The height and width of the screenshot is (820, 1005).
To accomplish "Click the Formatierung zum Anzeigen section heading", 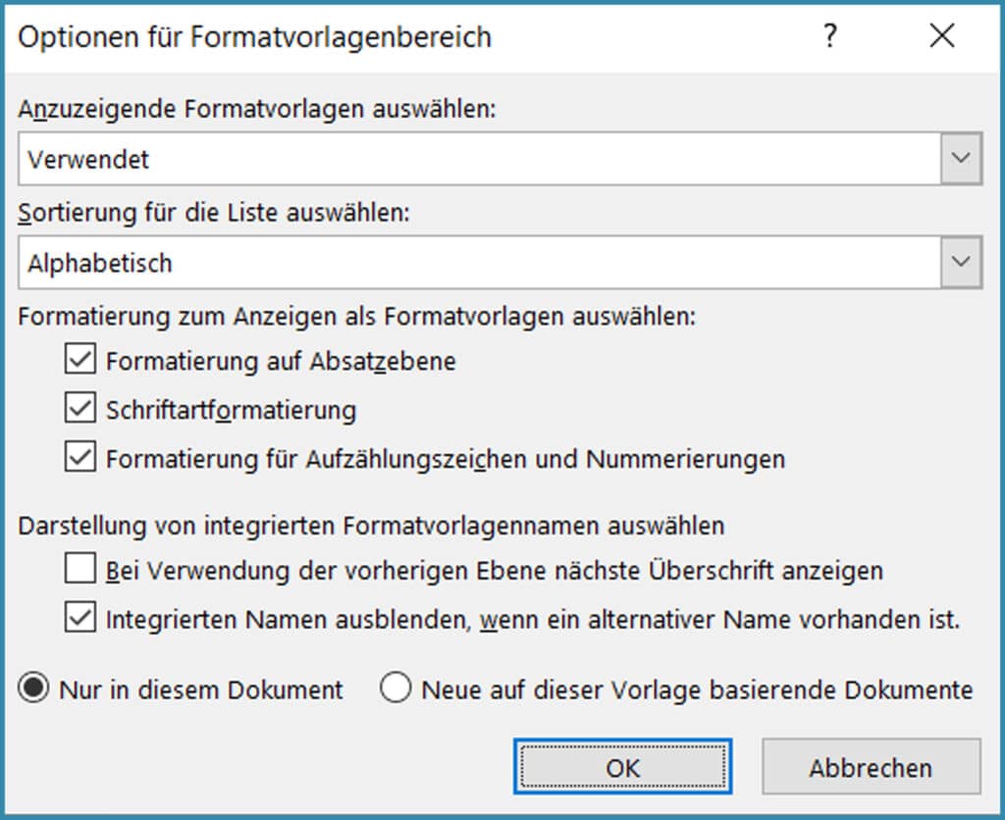I will point(356,317).
